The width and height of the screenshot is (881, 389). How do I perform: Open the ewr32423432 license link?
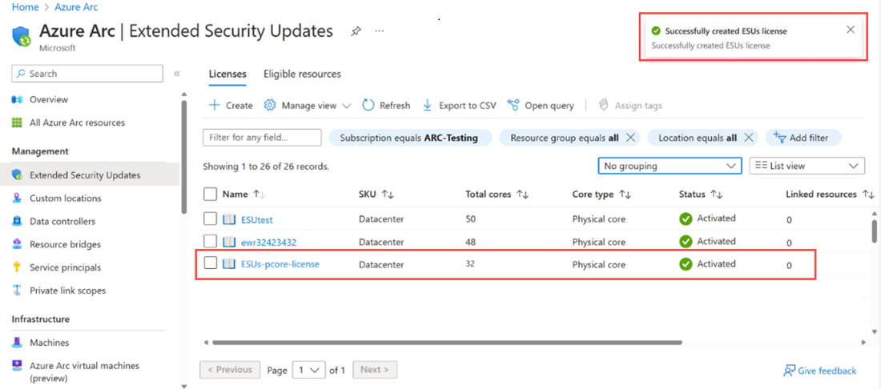(268, 242)
